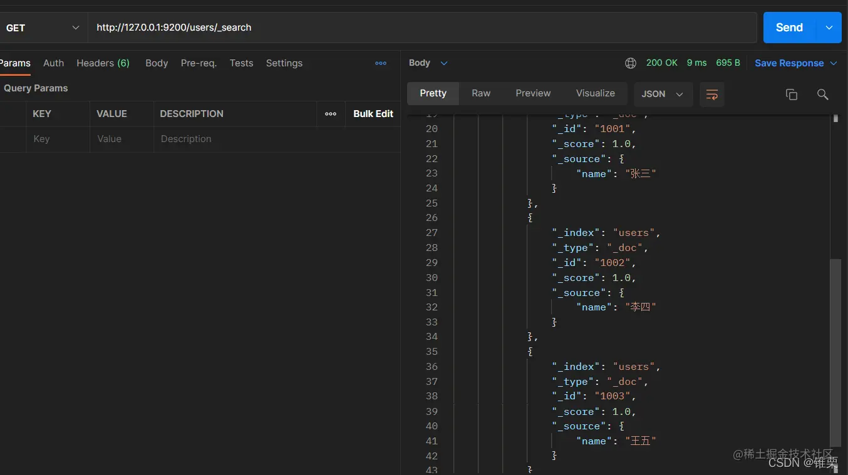Viewport: 848px width, 475px height.
Task: Switch to the Auth tab
Action: (53, 63)
